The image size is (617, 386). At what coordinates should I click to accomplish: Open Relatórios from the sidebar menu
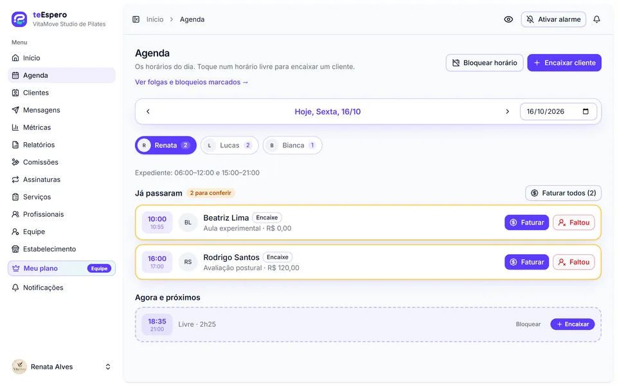pyautogui.click(x=62, y=145)
